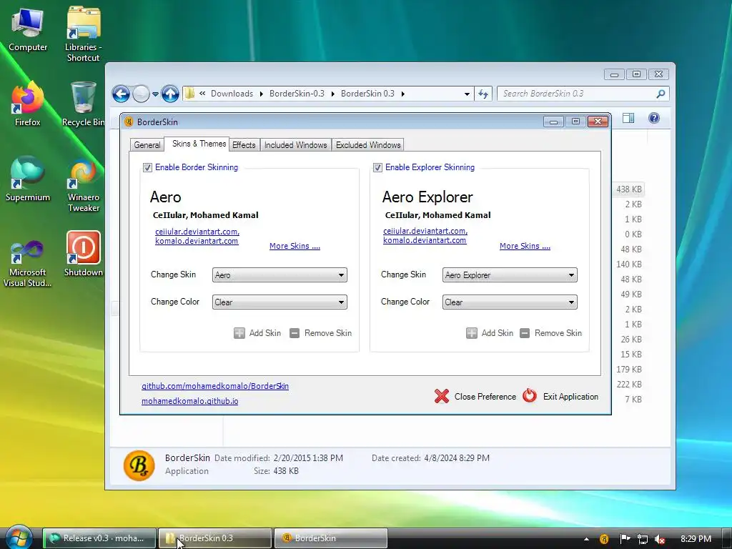
Task: Click the BorderSkin application icon in details pane
Action: (139, 465)
